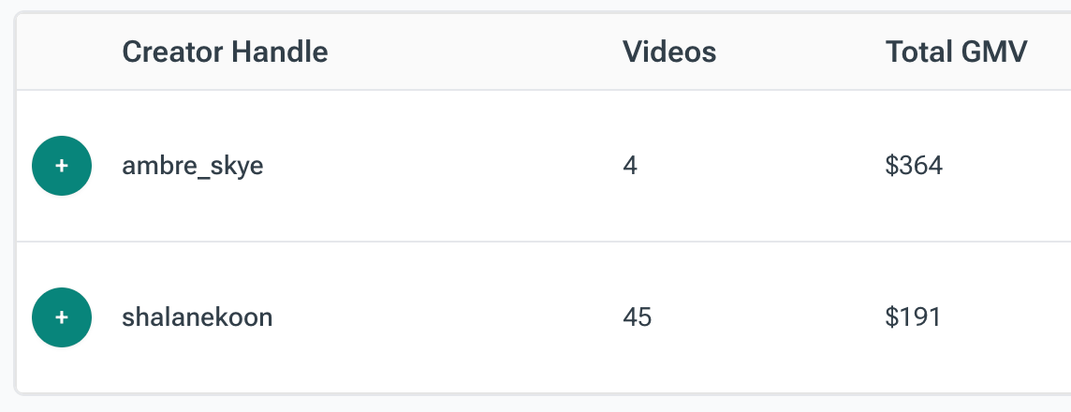This screenshot has height=412, width=1071.
Task: Select the video count 45 cell
Action: point(638,317)
